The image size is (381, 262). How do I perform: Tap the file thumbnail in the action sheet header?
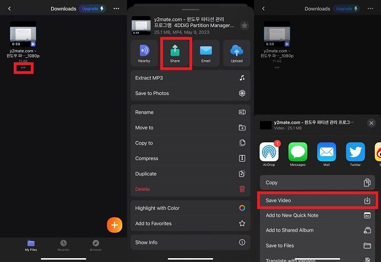(x=141, y=25)
